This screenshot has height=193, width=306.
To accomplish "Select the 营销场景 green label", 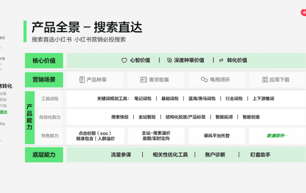I will coord(44,80).
